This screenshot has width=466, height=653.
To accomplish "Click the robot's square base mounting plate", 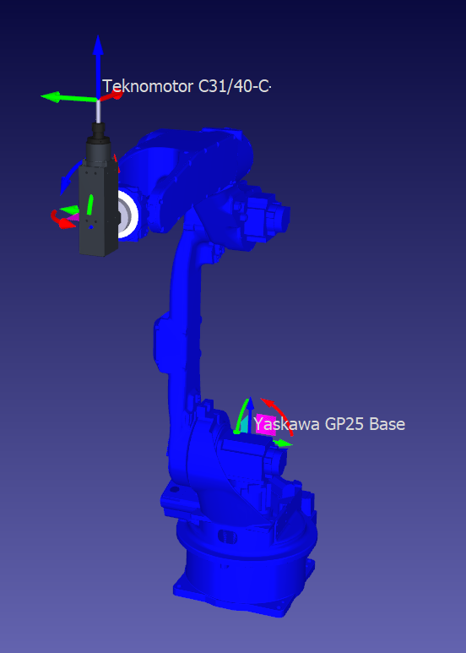I will tap(245, 590).
